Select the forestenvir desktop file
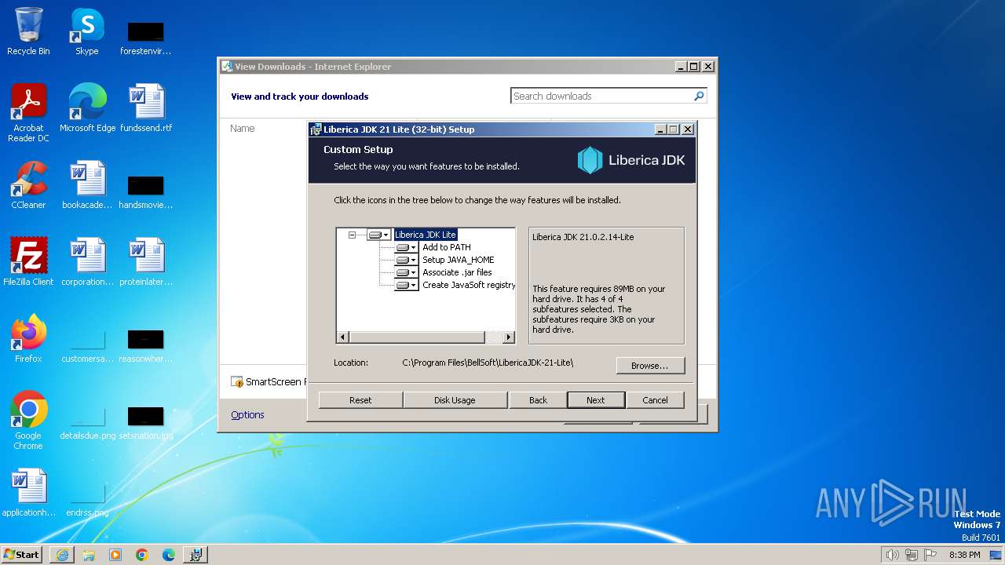 click(x=146, y=39)
